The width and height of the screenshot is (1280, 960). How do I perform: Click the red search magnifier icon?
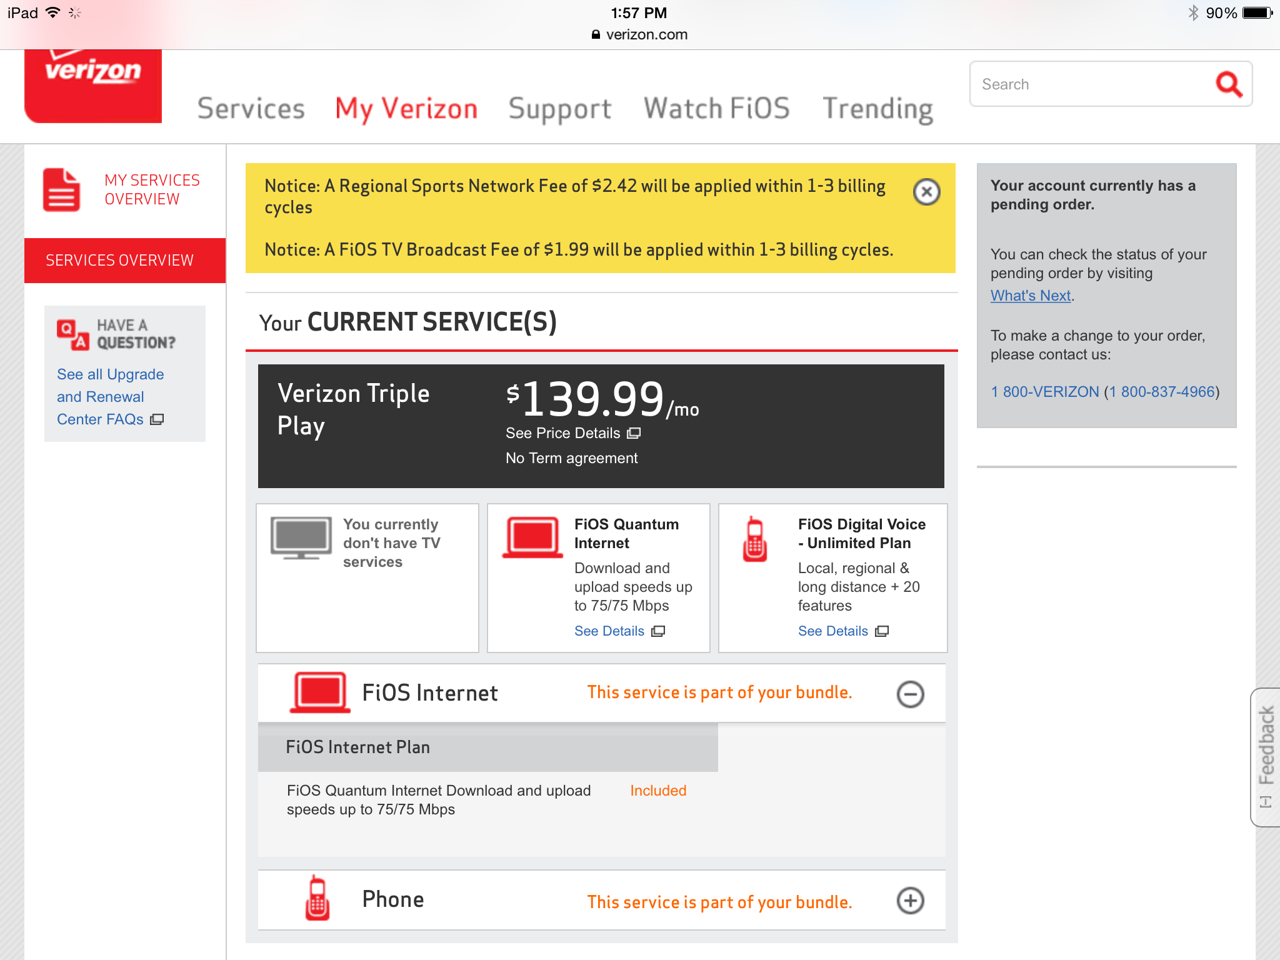(1228, 84)
